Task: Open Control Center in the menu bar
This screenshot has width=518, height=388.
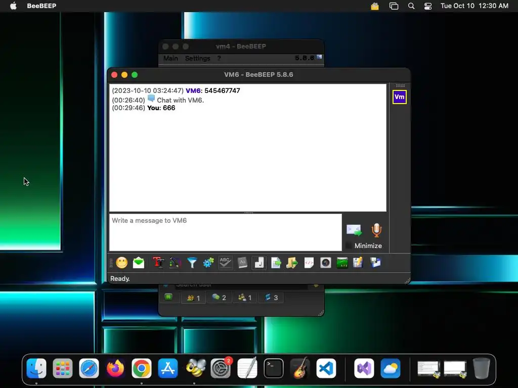Action: click(x=428, y=6)
